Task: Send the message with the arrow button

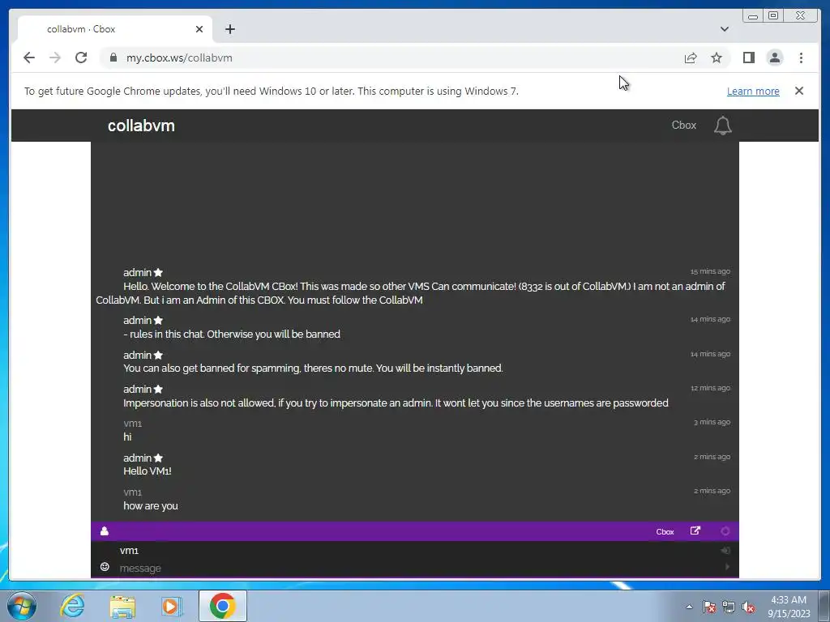Action: [727, 567]
